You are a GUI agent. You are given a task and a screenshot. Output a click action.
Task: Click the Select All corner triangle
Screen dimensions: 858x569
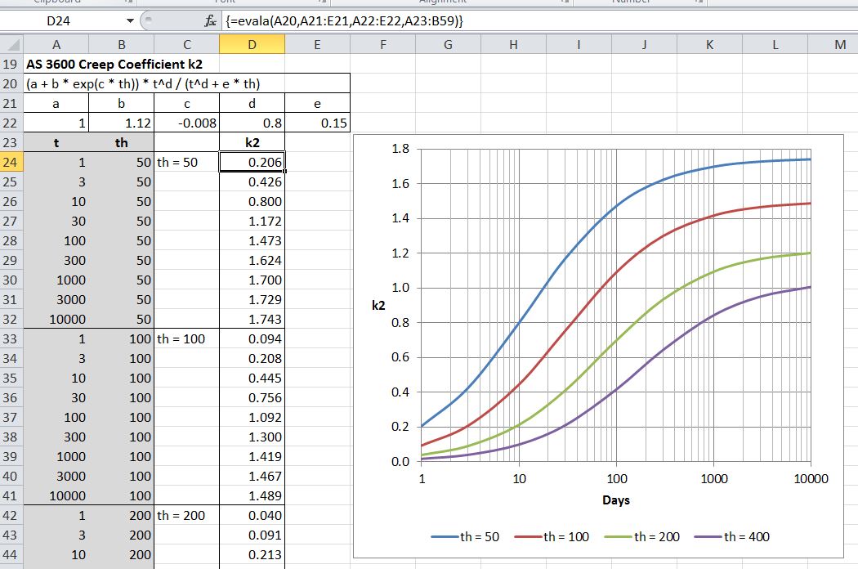11,45
